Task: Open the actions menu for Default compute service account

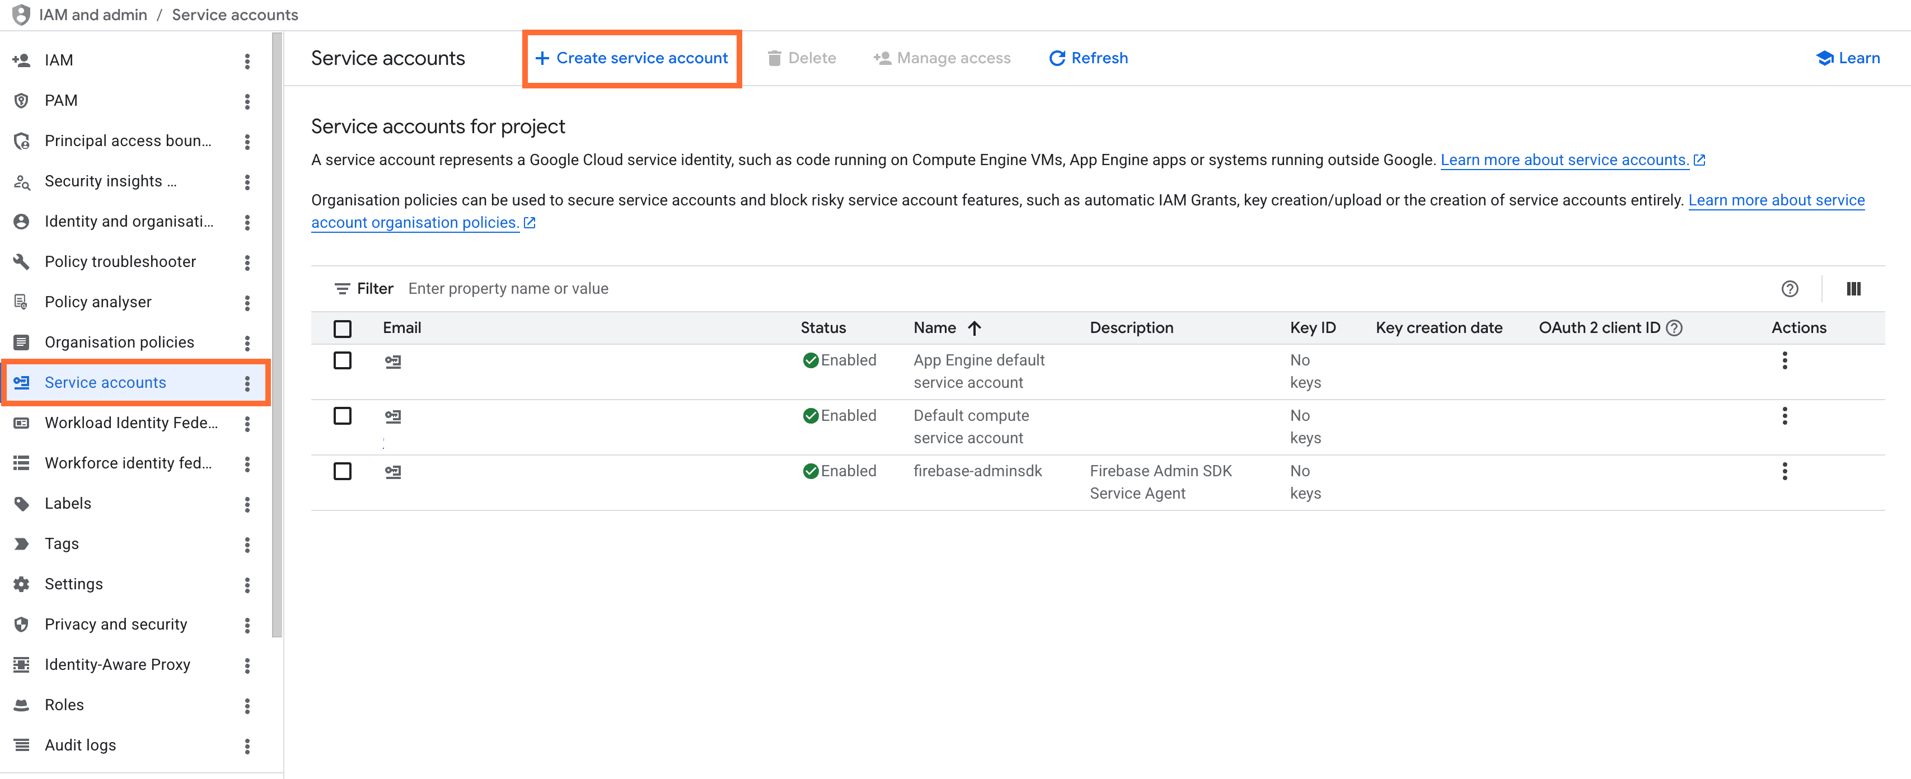Action: coord(1785,416)
